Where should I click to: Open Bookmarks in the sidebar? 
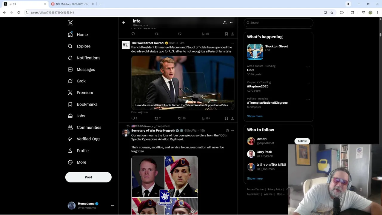83,104
